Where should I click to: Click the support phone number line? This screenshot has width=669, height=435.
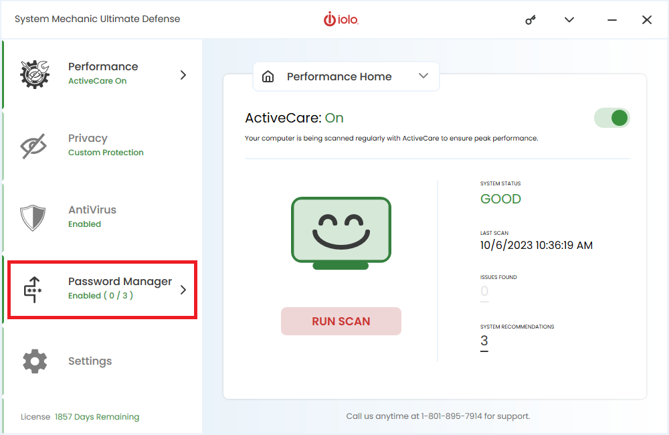pyautogui.click(x=438, y=416)
